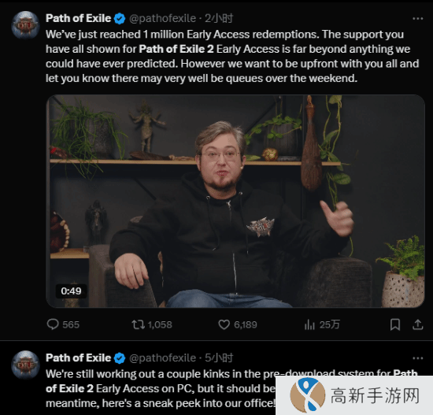This screenshot has height=415, width=433.
Task: Share the first tweet via upload icon
Action: tap(418, 324)
